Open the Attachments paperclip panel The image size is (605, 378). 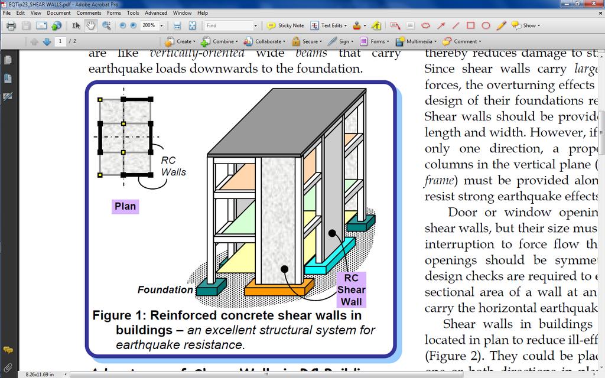point(8,368)
